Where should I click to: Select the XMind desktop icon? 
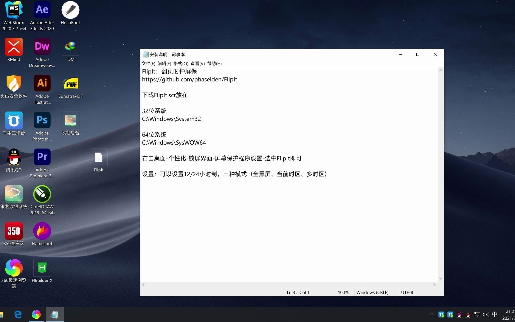pyautogui.click(x=14, y=50)
